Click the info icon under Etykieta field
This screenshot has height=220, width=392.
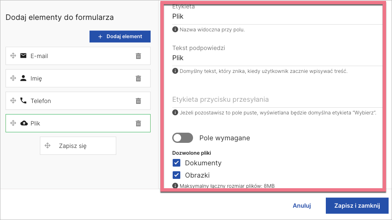coord(175,30)
